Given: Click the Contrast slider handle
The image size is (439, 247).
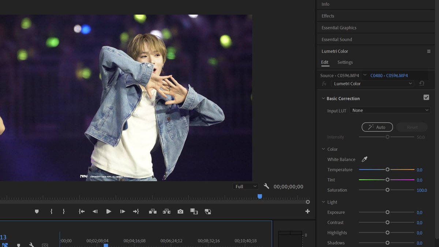Looking at the screenshot, I should point(387,222).
